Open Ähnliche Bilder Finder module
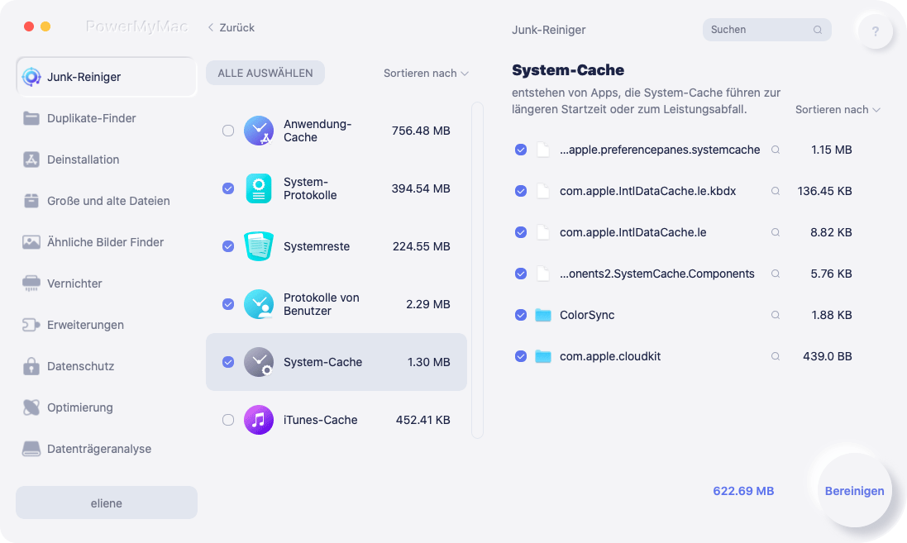Screen dimensions: 907x543 point(107,242)
